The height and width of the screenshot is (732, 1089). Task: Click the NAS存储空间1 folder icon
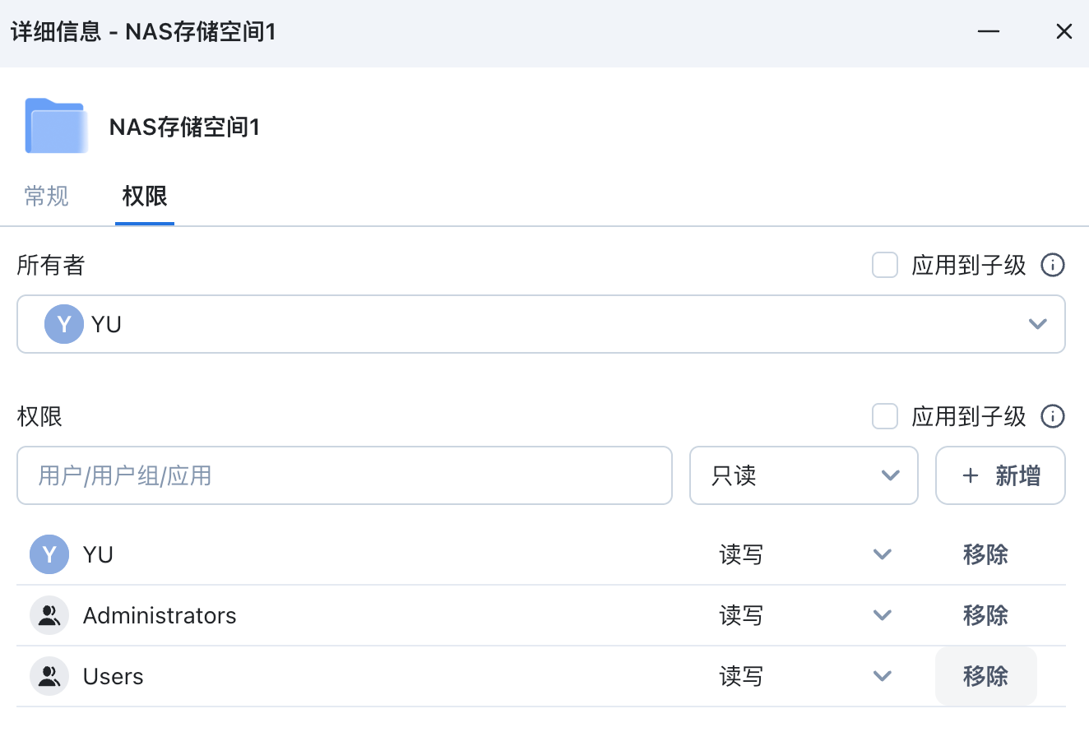click(x=56, y=126)
